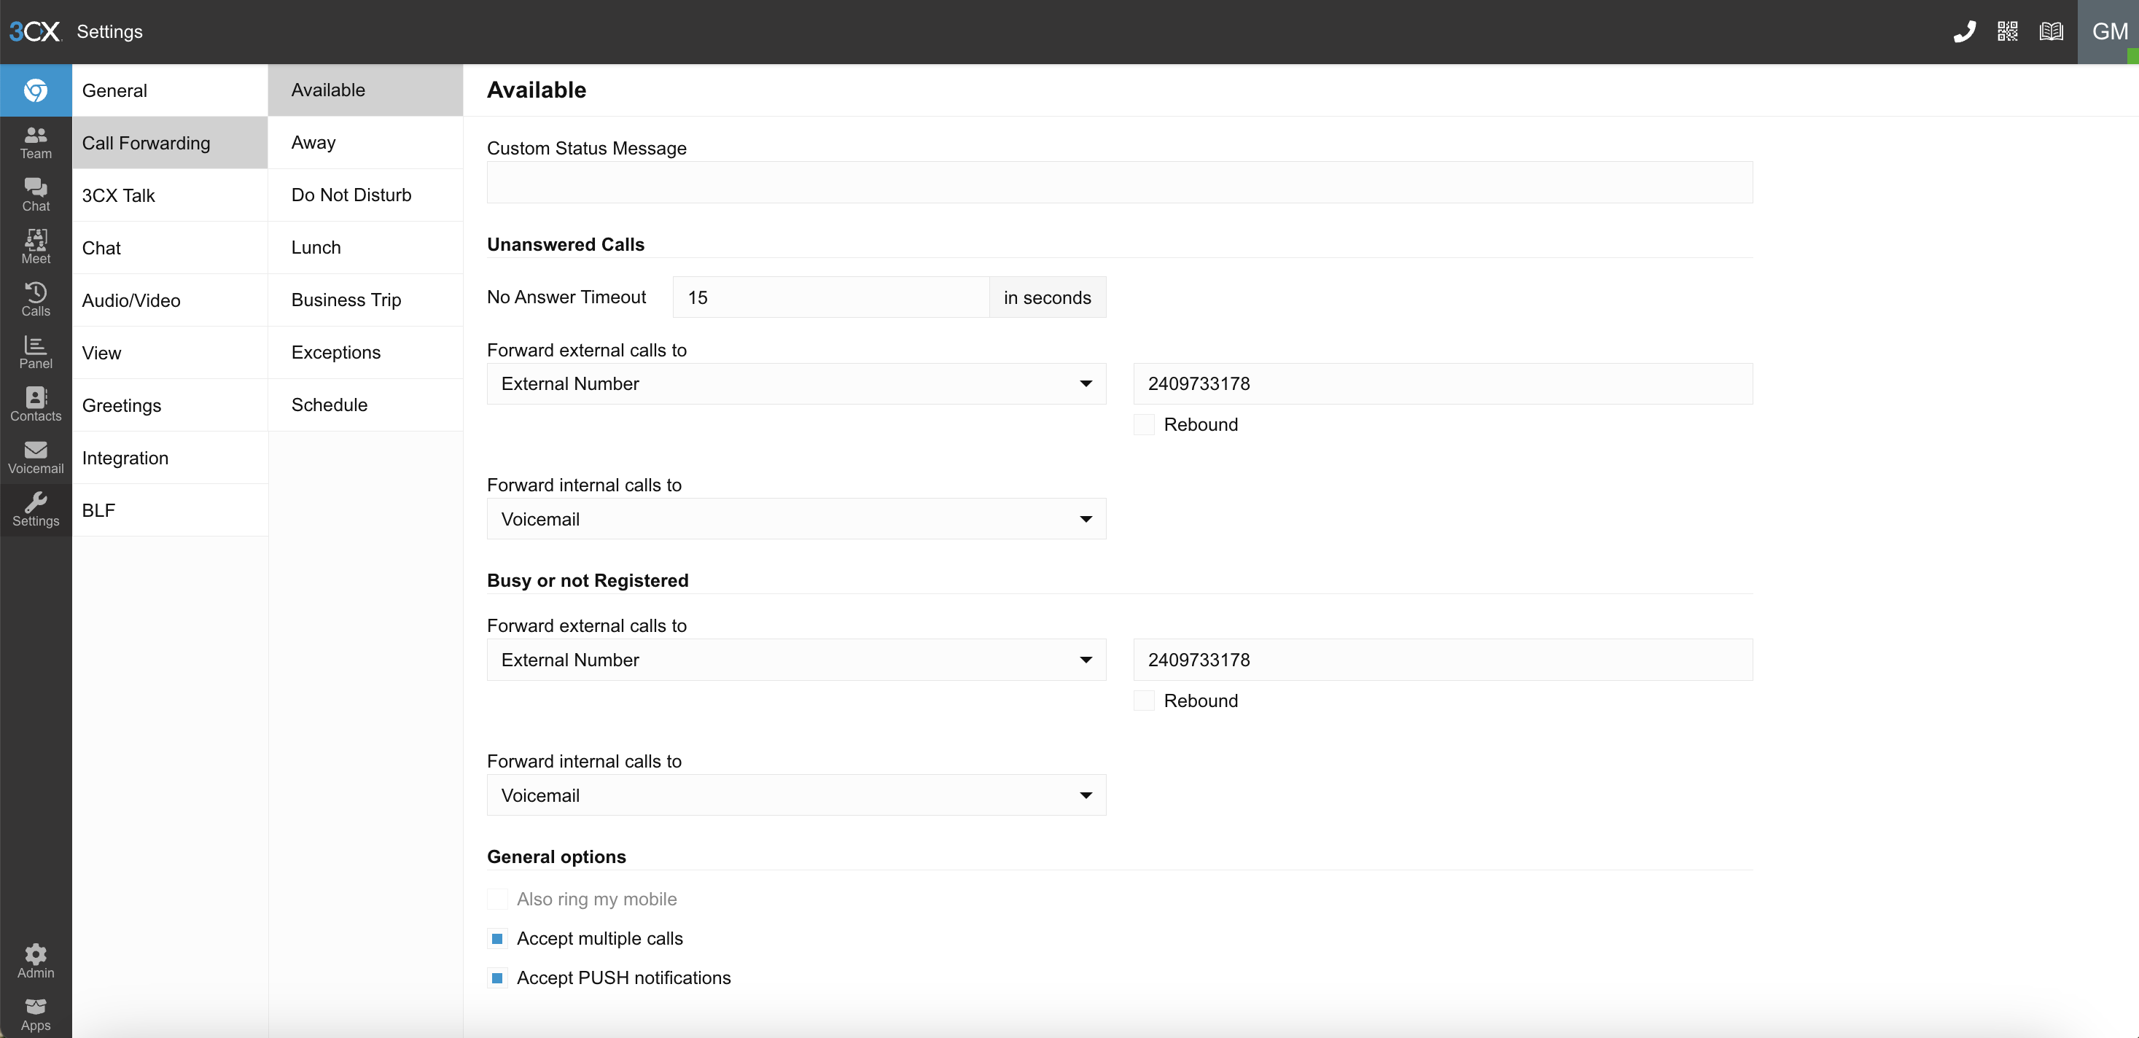Click the Custom Status Message field
The image size is (2139, 1038).
pos(1118,182)
